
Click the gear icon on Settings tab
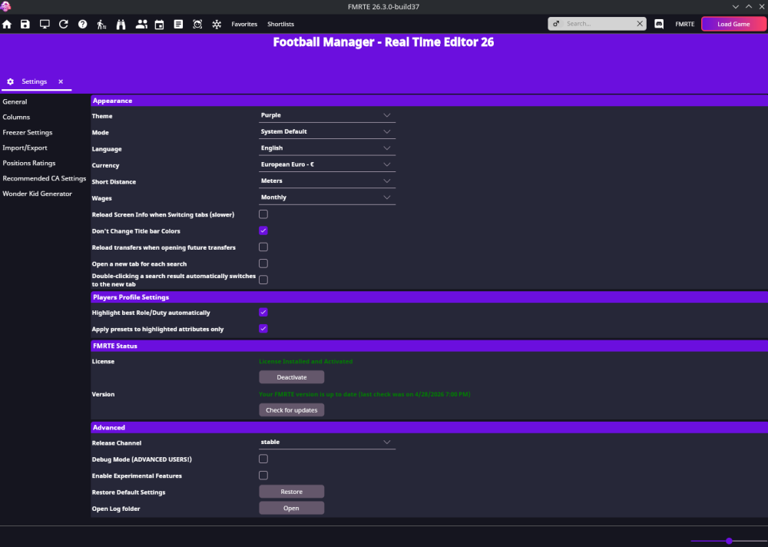click(10, 81)
